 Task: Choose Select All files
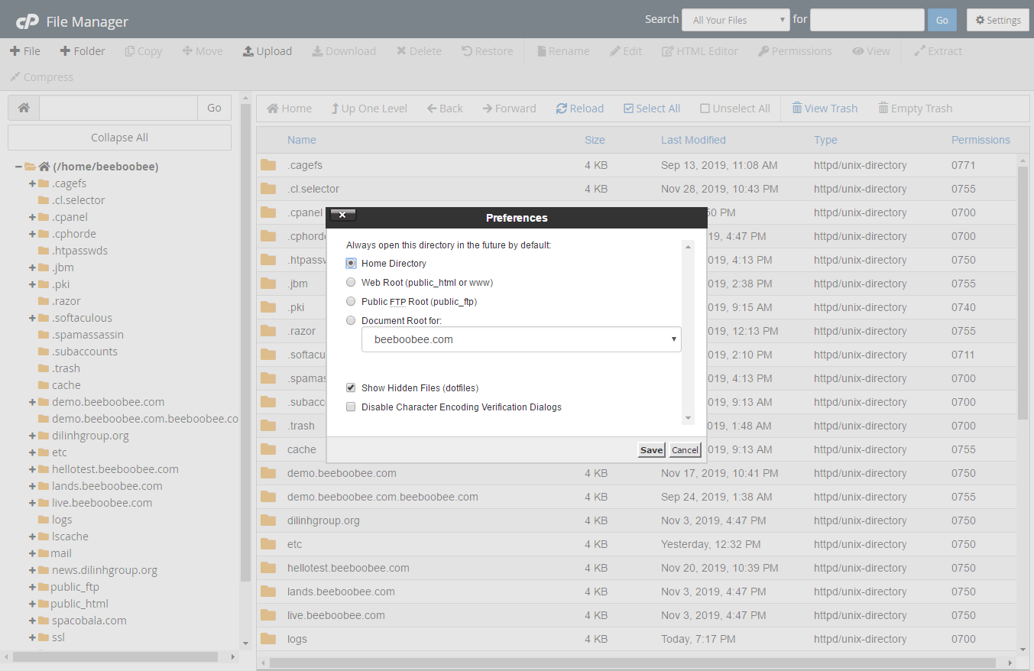pyautogui.click(x=652, y=109)
